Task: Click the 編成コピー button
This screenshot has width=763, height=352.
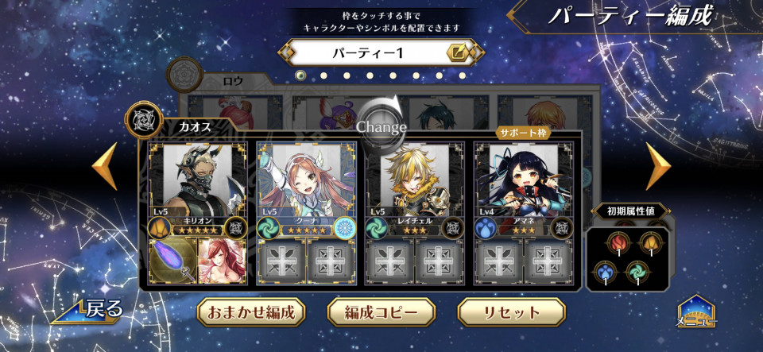Action: [381, 312]
